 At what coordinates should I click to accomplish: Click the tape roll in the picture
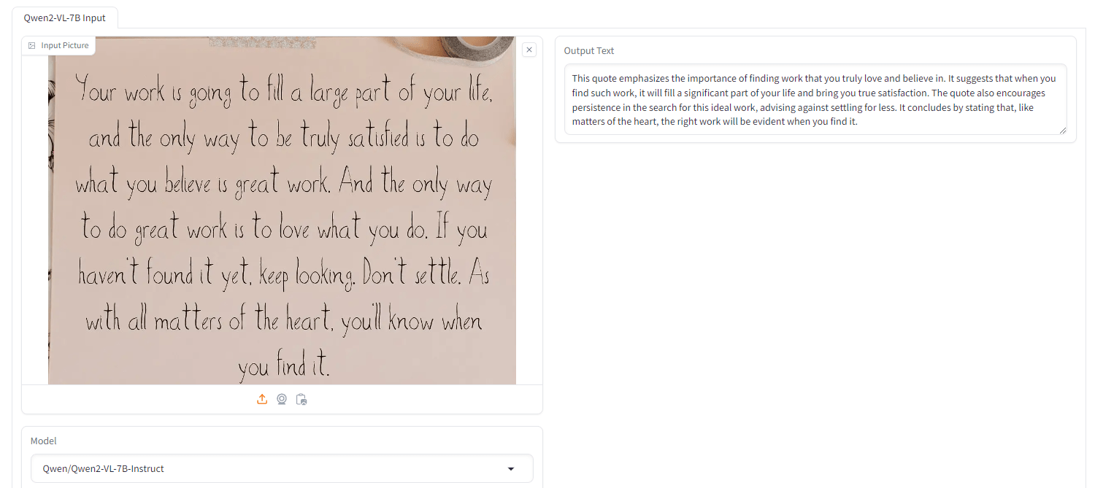coord(478,47)
